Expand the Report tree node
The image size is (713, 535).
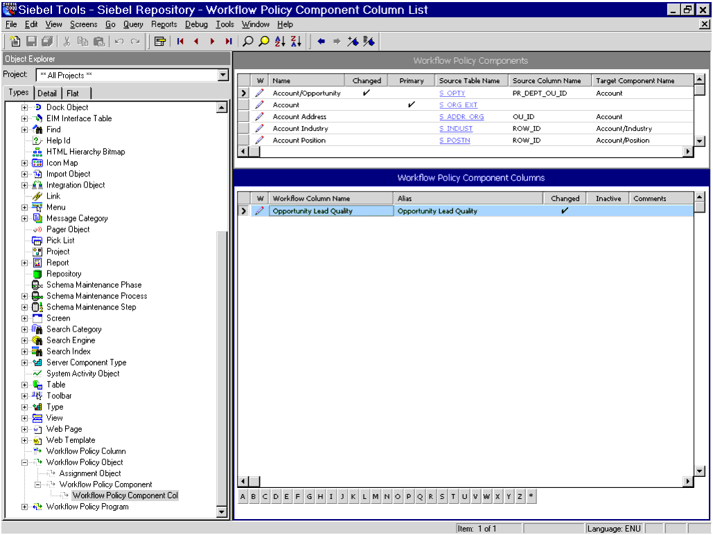coord(24,262)
